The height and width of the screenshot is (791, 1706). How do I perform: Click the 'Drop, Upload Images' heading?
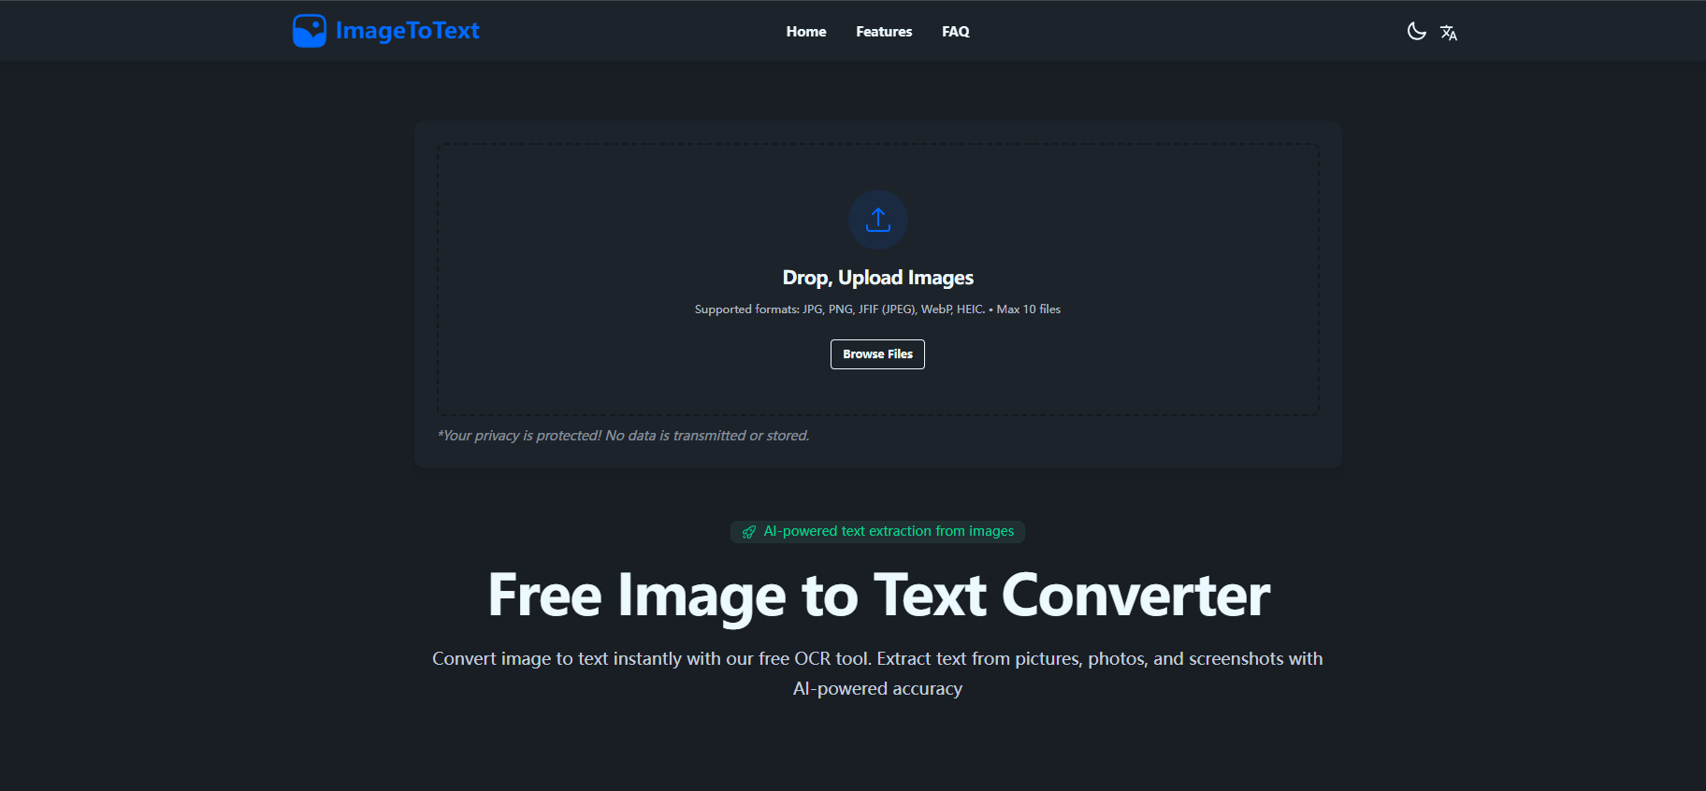coord(877,278)
